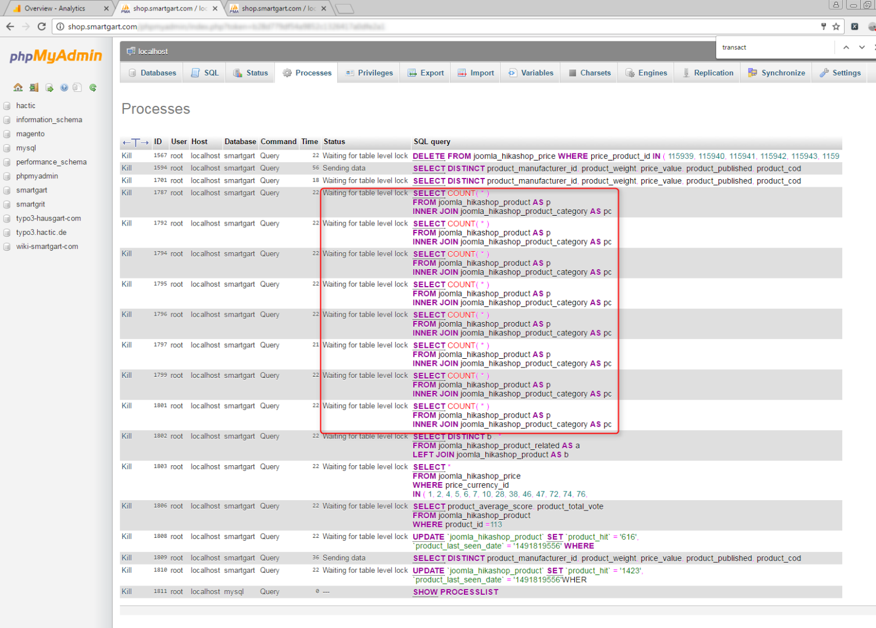Toggle full texts arrows in table header
876x628 pixels.
click(135, 142)
